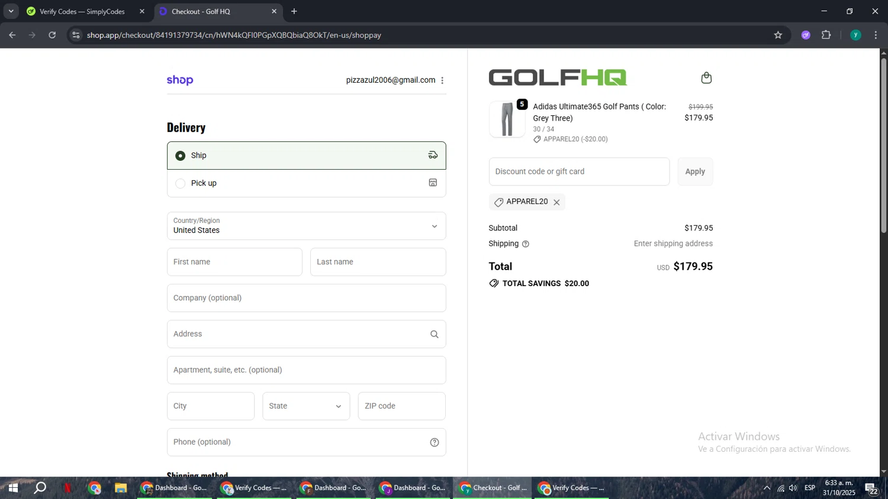Image resolution: width=888 pixels, height=499 pixels.
Task: Reload the checkout page
Action: click(52, 35)
